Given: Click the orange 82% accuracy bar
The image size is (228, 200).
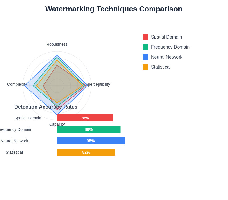Looking at the screenshot, I should click(x=86, y=152).
